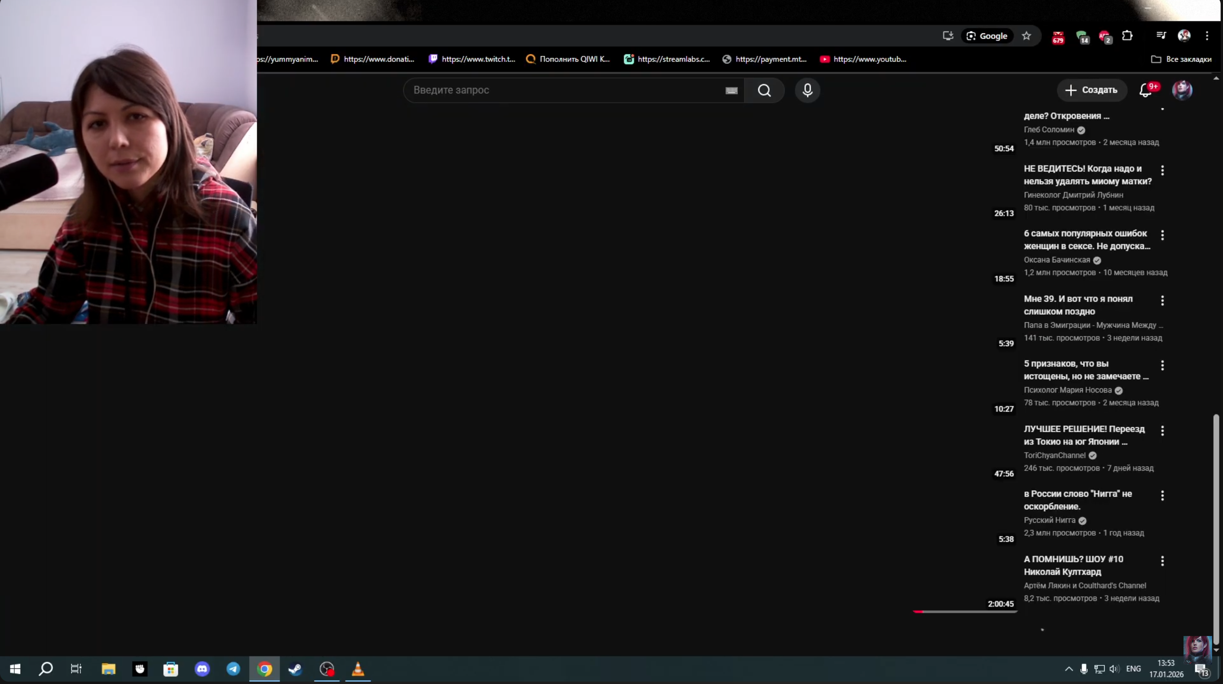Bookmark page with the star icon
Screen dimensions: 1223x684
pos(1026,36)
